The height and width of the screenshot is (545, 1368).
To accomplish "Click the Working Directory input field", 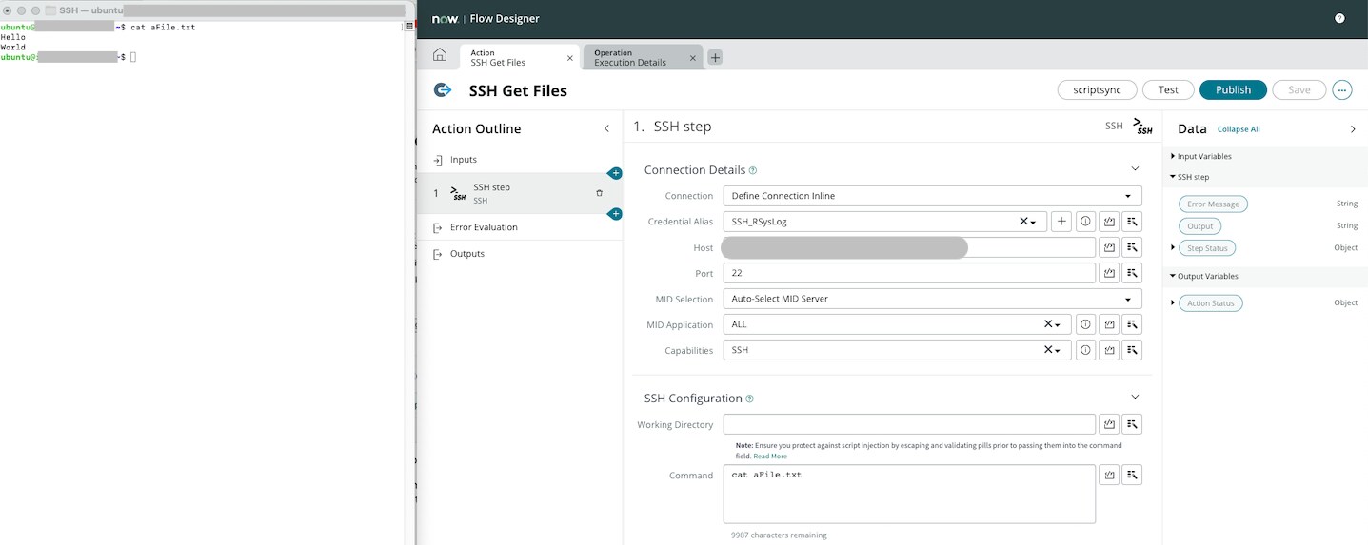I will 909,424.
